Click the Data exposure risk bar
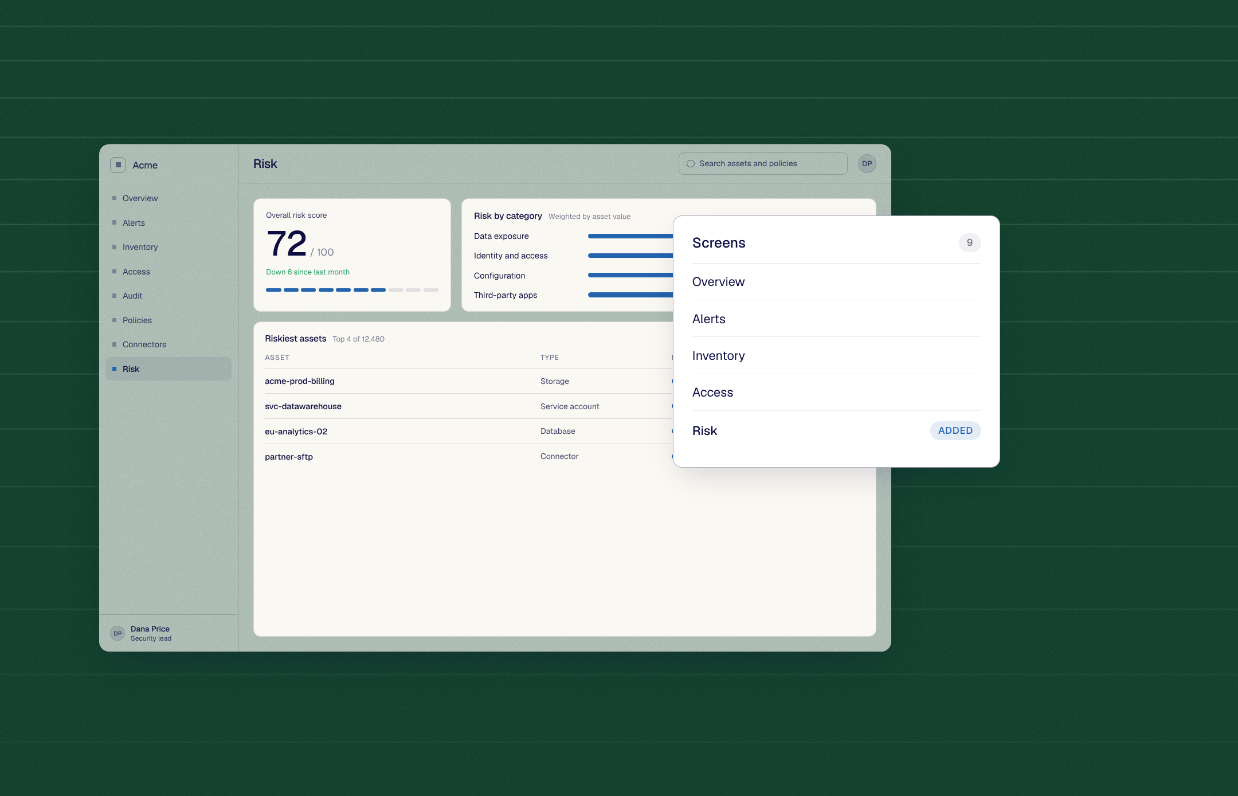This screenshot has height=796, width=1238. pos(630,236)
